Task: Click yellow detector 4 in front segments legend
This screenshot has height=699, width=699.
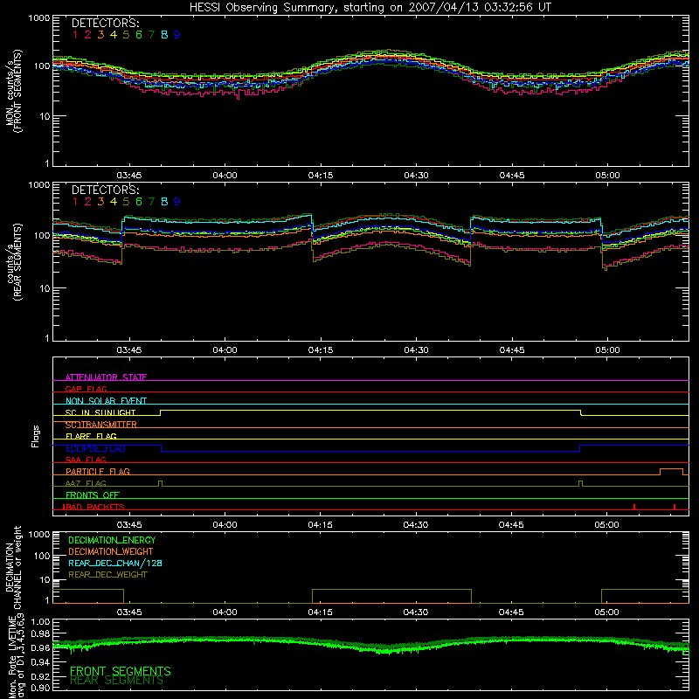Action: pyautogui.click(x=114, y=35)
